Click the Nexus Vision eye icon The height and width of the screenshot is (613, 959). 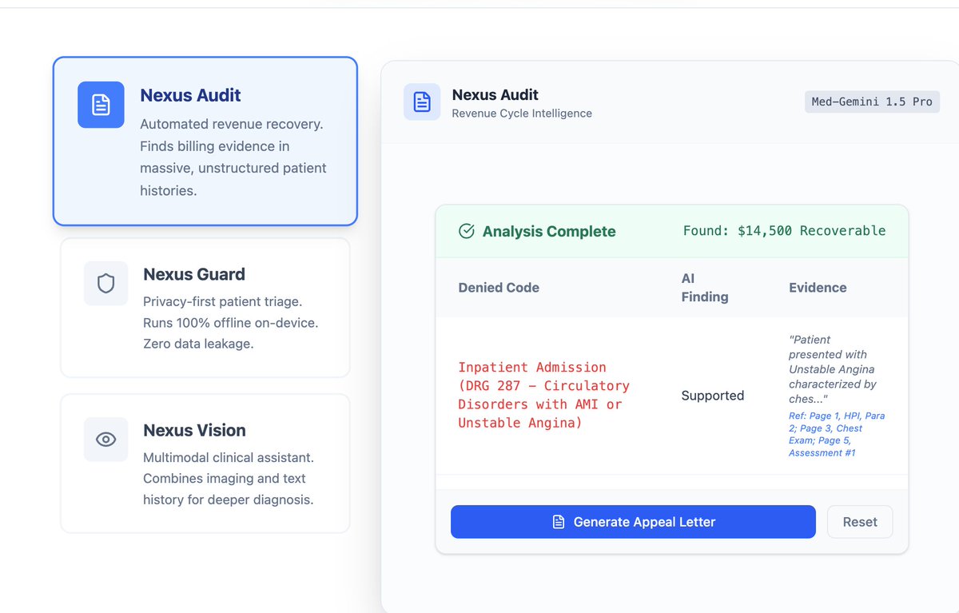pyautogui.click(x=105, y=439)
